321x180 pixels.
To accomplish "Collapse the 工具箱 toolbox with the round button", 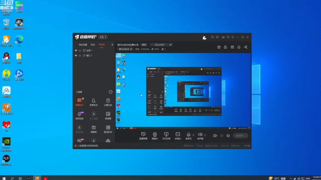I will (111, 92).
